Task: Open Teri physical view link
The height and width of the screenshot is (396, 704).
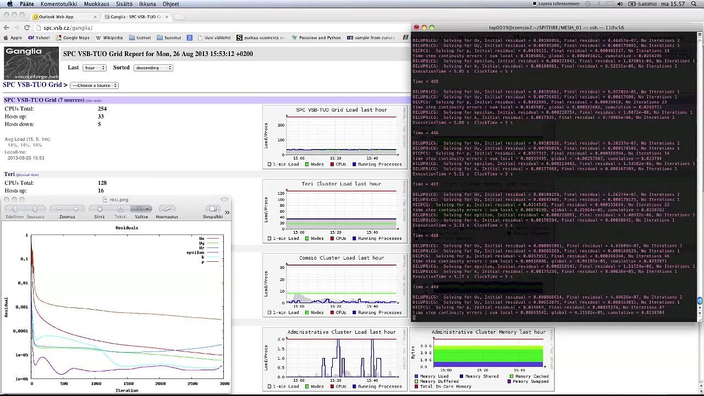Action: tap(28, 175)
